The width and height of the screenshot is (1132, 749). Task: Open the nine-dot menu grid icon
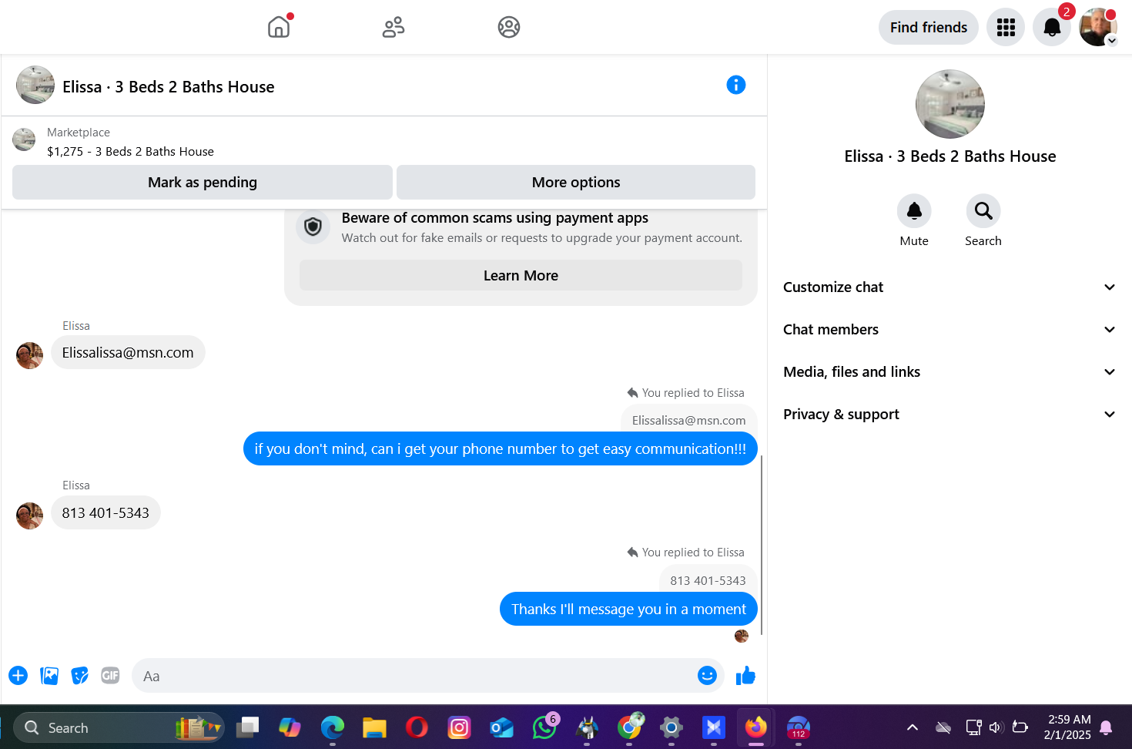(x=1006, y=28)
